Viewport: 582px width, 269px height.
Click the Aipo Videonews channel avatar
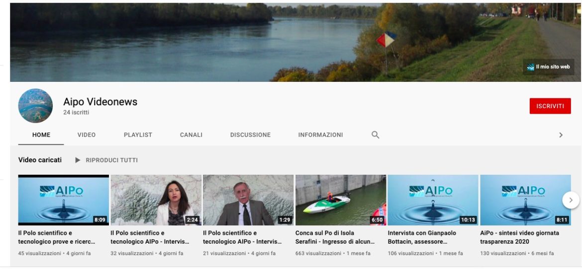click(x=36, y=106)
